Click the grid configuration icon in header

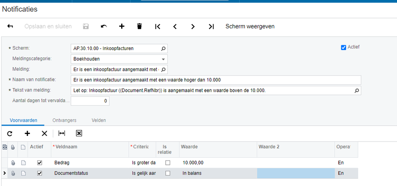4,147
